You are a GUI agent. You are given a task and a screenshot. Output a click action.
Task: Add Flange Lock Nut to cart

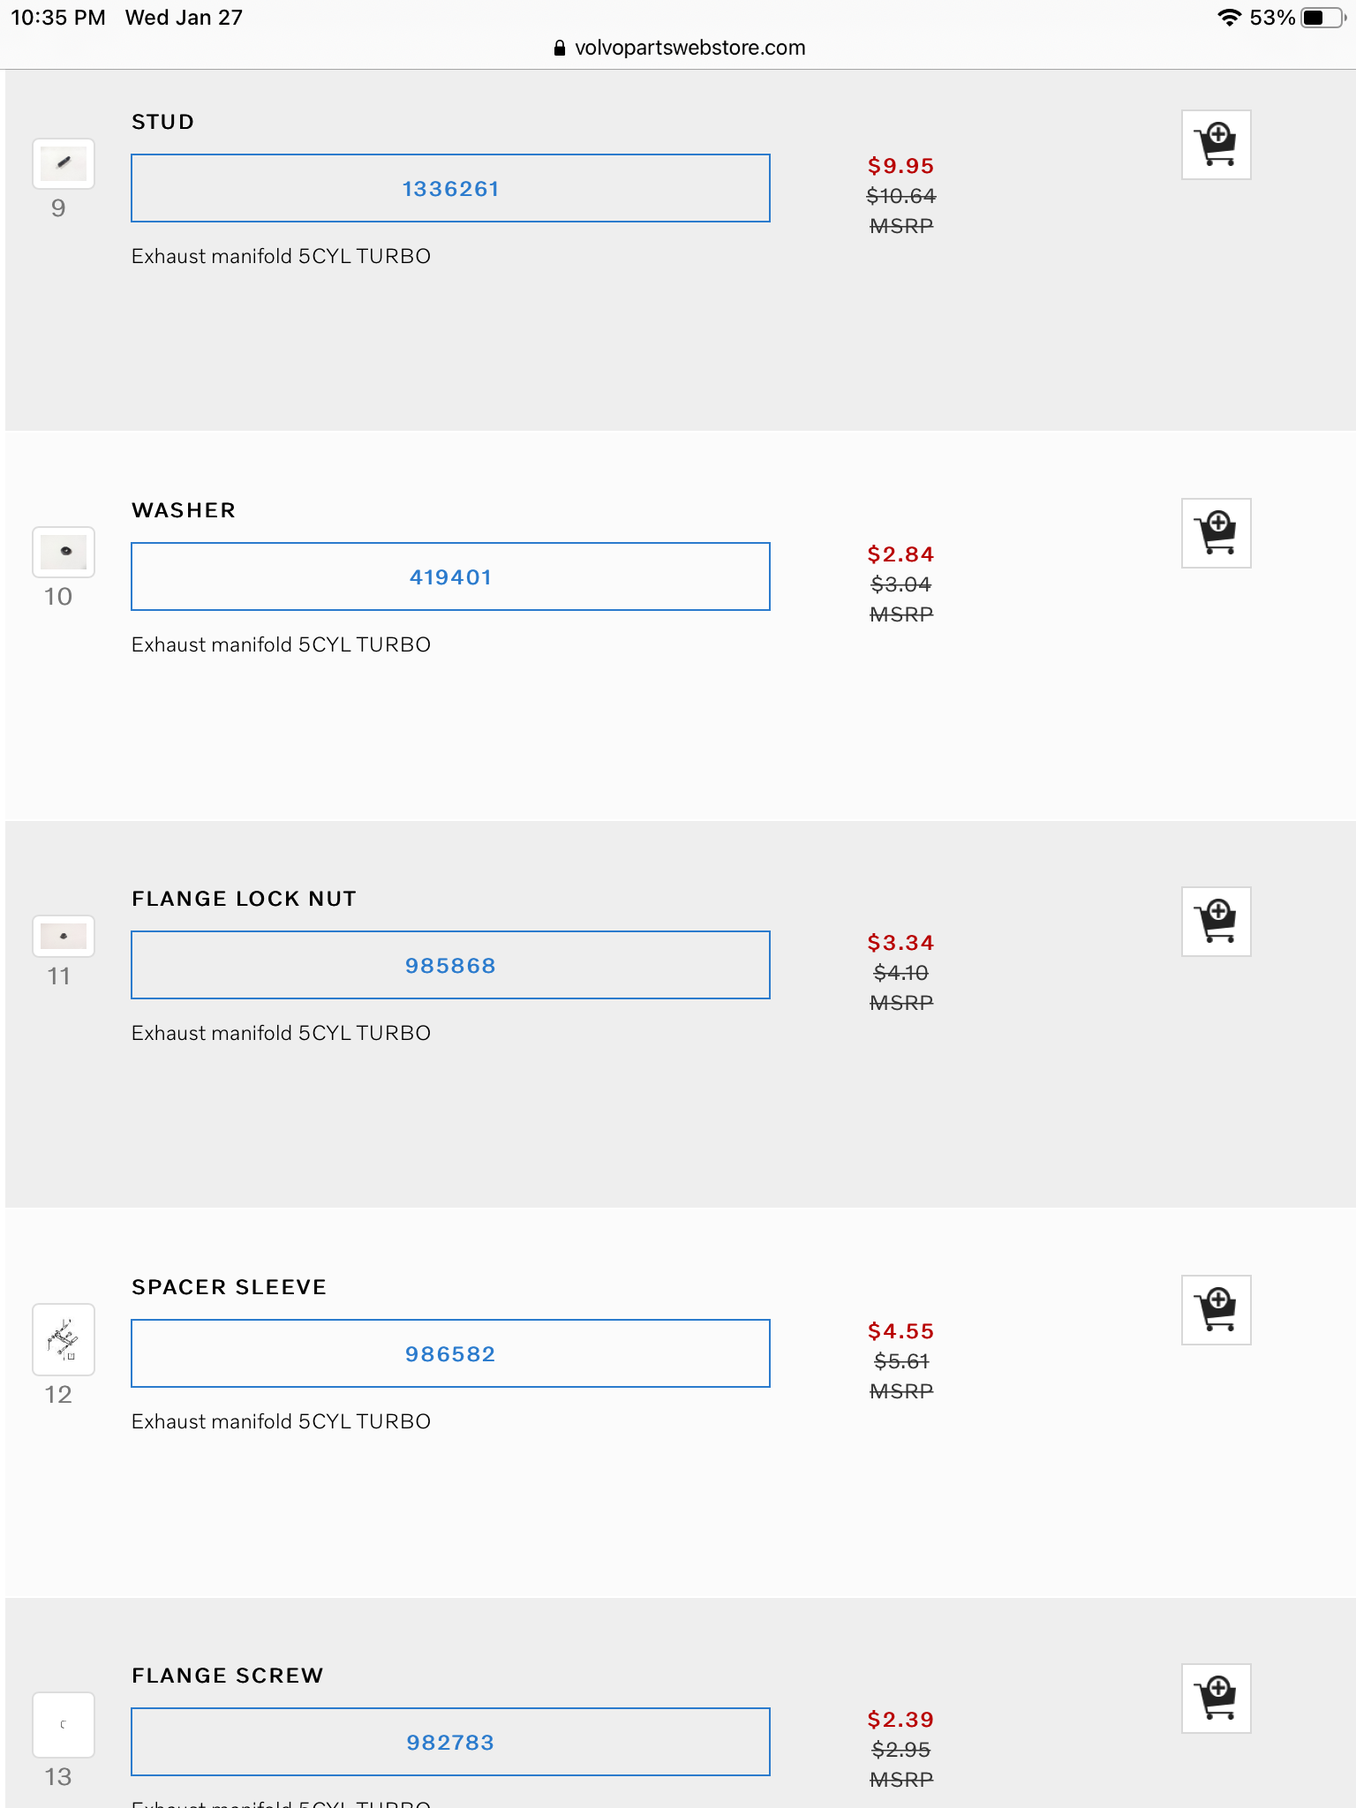[1216, 922]
